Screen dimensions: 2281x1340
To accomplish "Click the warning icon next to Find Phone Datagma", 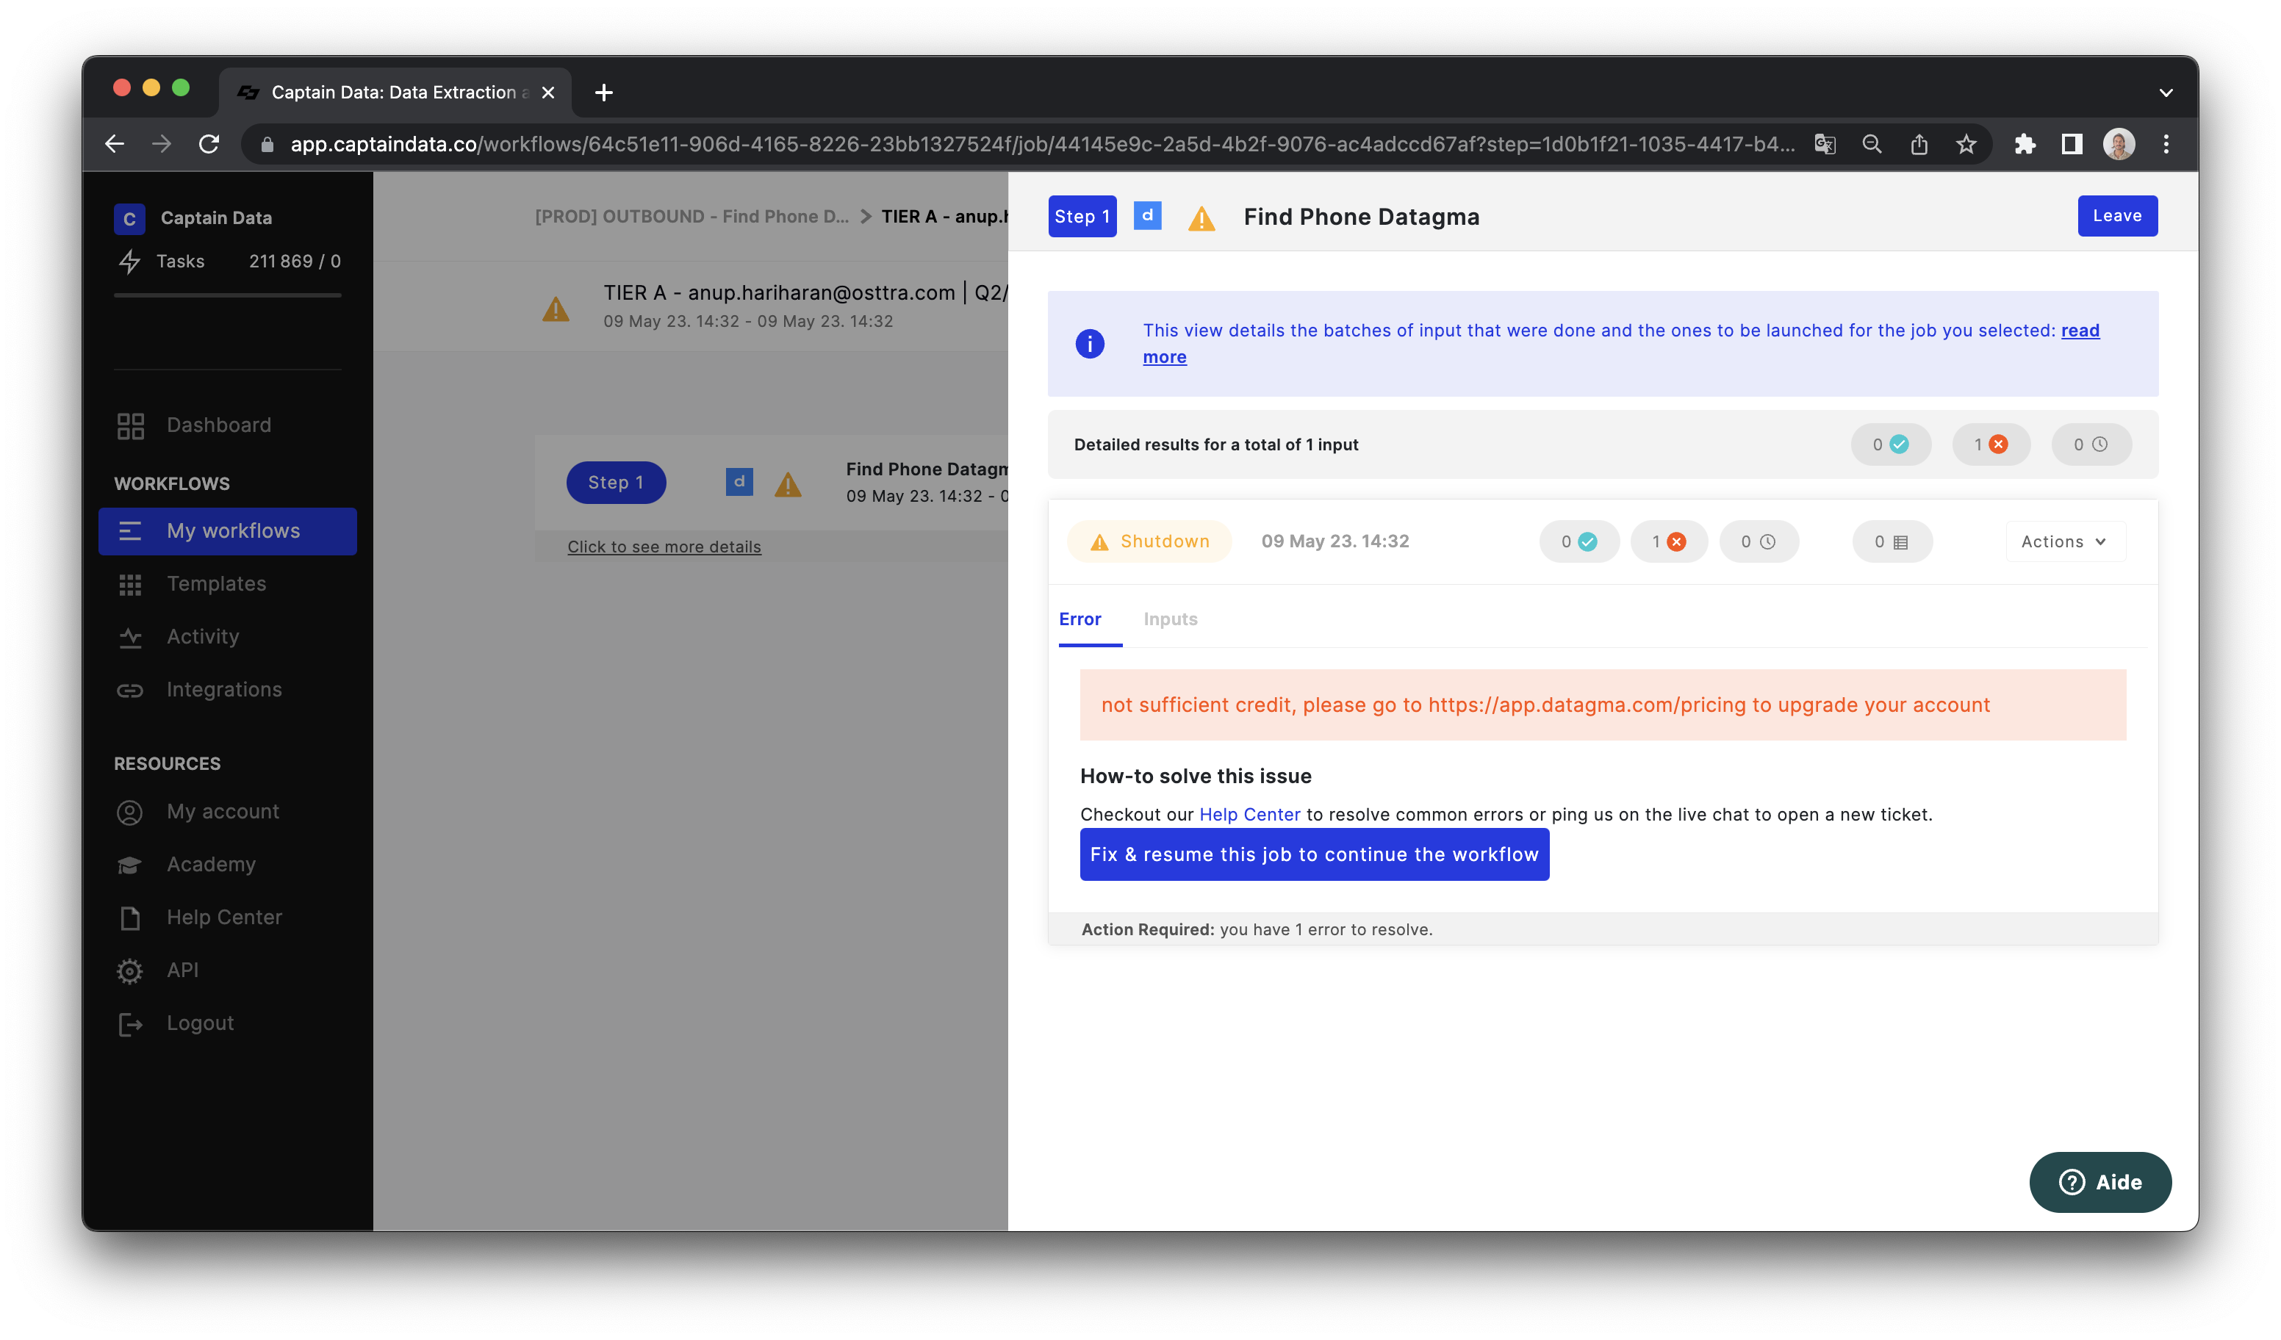I will pos(1201,218).
